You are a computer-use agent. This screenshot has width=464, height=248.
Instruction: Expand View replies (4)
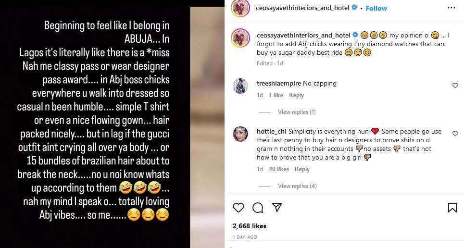click(297, 186)
